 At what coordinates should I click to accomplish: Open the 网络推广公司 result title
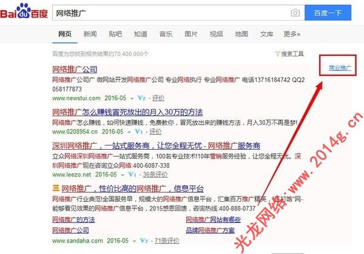75,69
